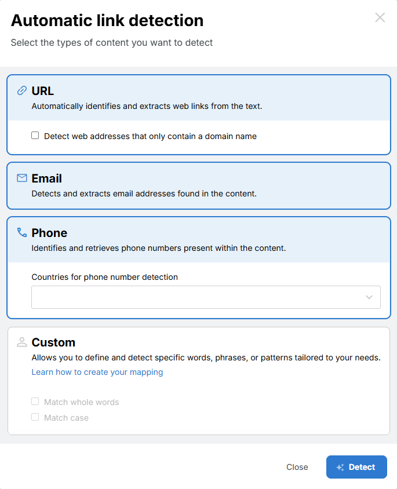Open the Learn how to create your mapping link
397x489 pixels.
(x=97, y=372)
